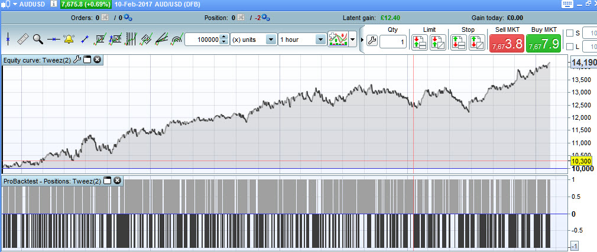Select the fan lines drawing tool
Screen dimensions: 597x252
[161, 39]
